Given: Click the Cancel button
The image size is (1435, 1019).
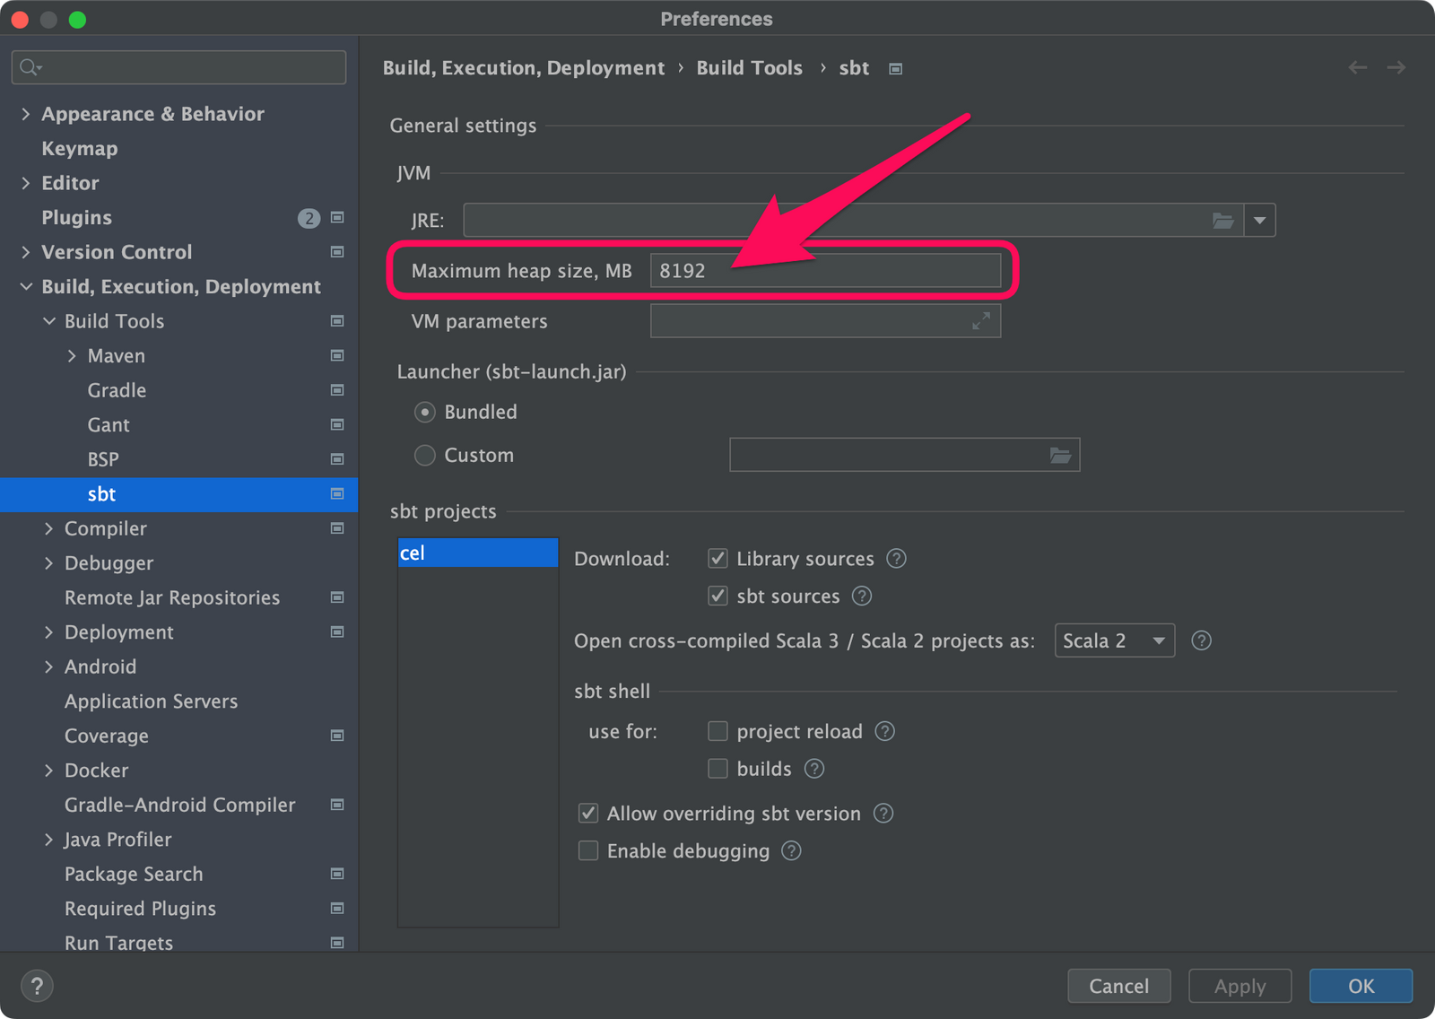Looking at the screenshot, I should click(1118, 987).
